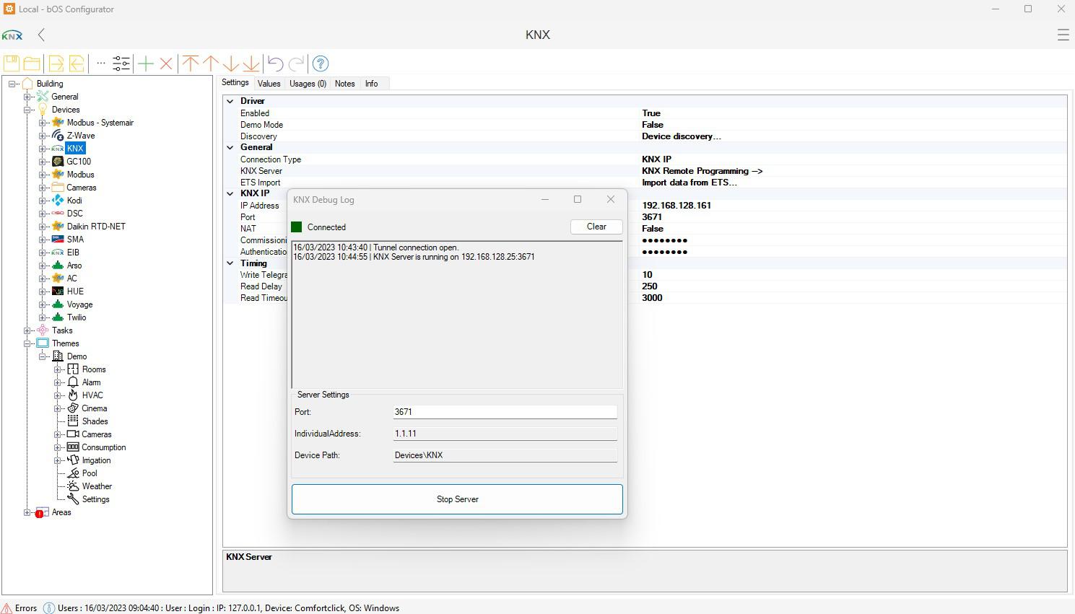Click KNX Remote Programming --> value
The image size is (1075, 614).
pyautogui.click(x=702, y=171)
